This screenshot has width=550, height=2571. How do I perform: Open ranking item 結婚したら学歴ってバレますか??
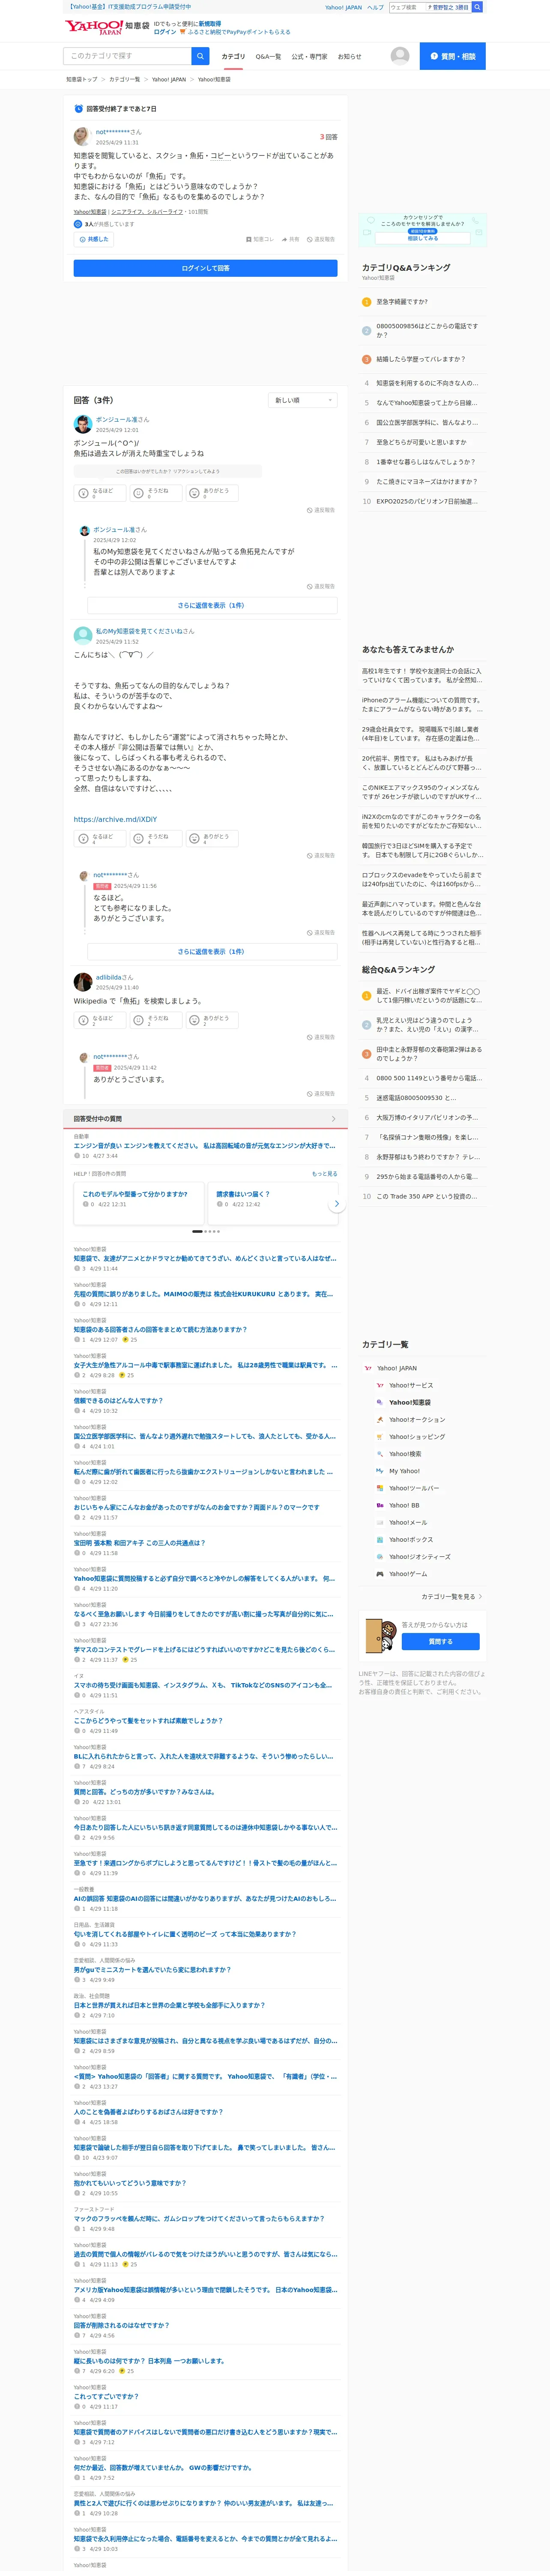(x=420, y=360)
